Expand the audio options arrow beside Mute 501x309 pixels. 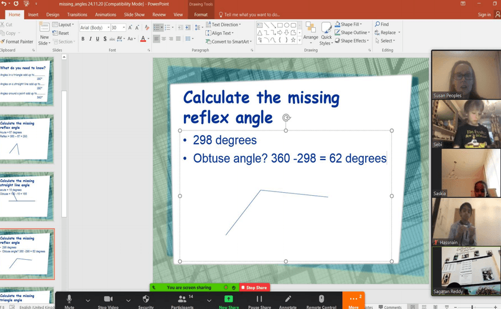tap(88, 300)
